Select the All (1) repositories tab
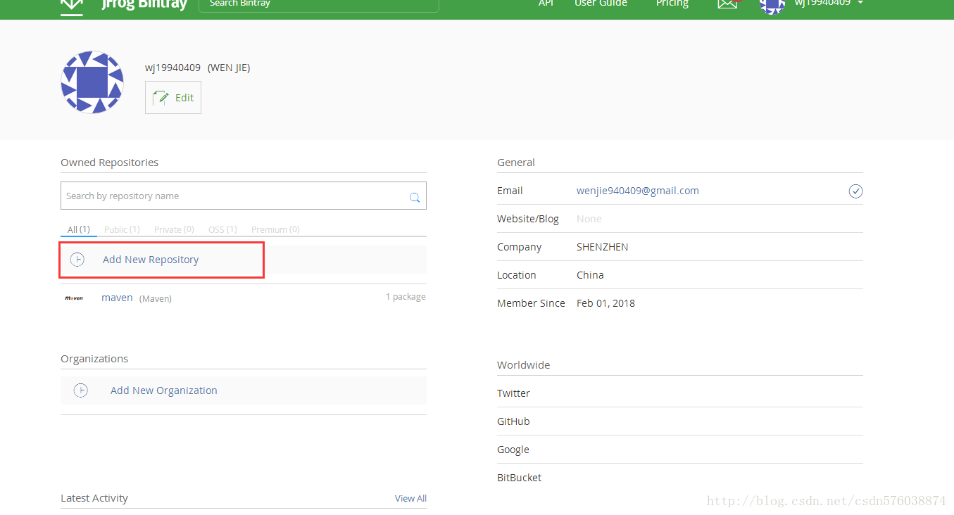 click(79, 229)
